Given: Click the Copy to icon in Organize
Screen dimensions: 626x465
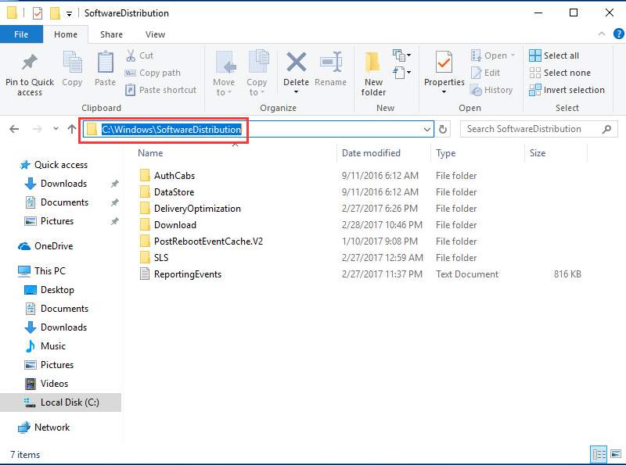Looking at the screenshot, I should [x=258, y=63].
